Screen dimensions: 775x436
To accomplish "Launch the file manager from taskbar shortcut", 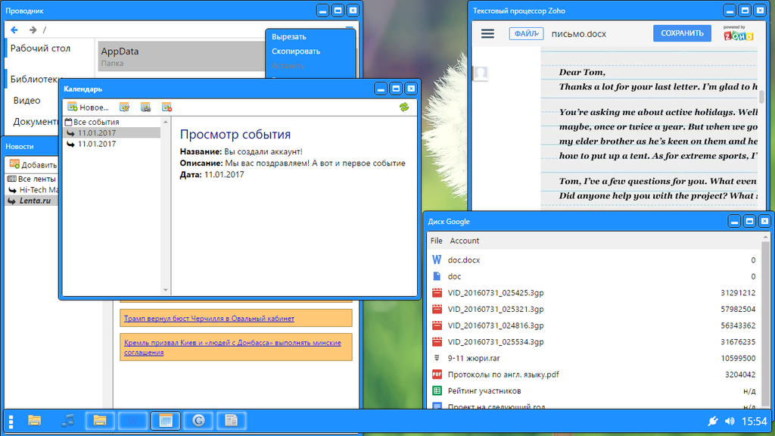I will (34, 421).
